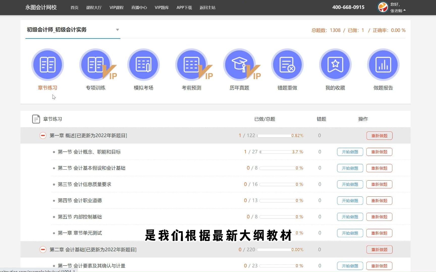Click 开始做题 for 第一章 章节单元测试

(350, 233)
